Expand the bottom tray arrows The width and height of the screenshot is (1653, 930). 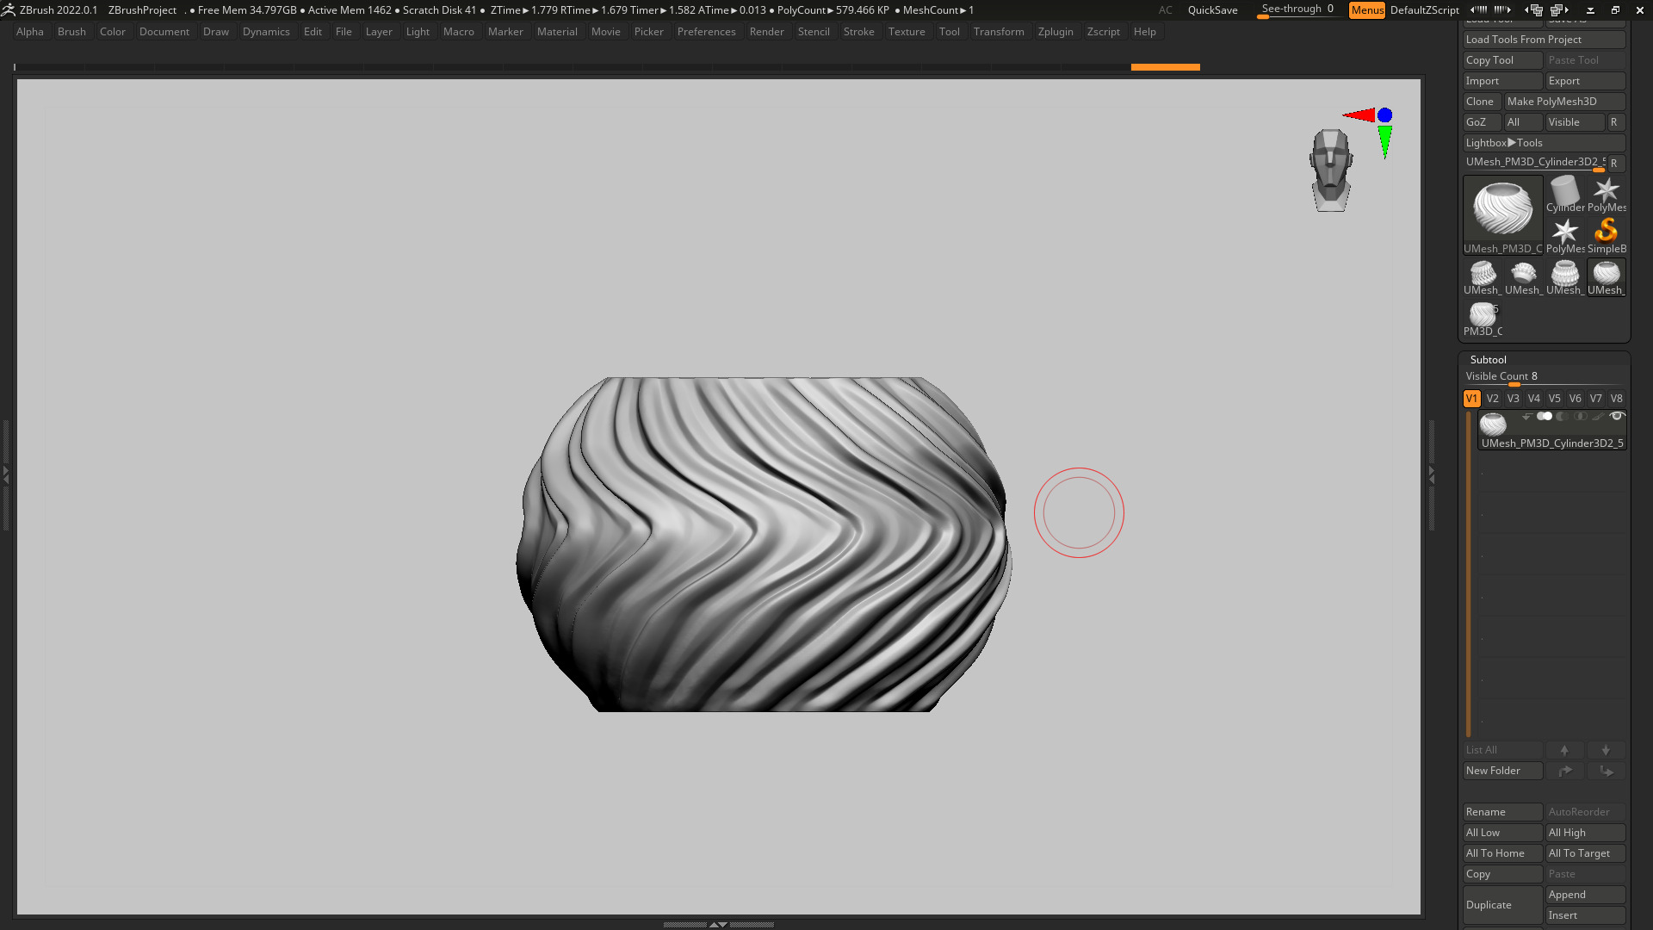point(718,924)
